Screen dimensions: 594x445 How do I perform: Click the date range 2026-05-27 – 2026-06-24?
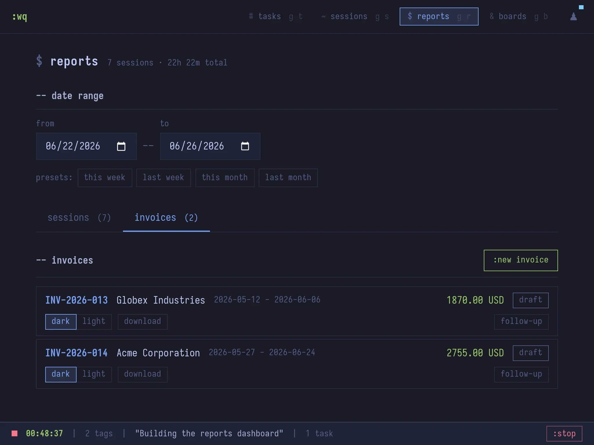click(262, 352)
